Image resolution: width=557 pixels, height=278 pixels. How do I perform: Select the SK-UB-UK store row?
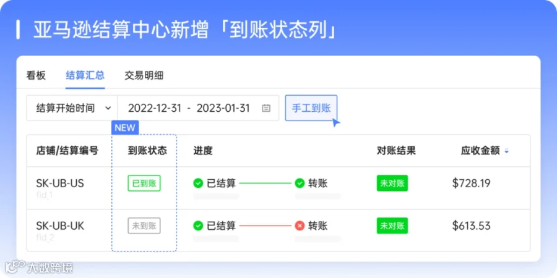(x=278, y=230)
